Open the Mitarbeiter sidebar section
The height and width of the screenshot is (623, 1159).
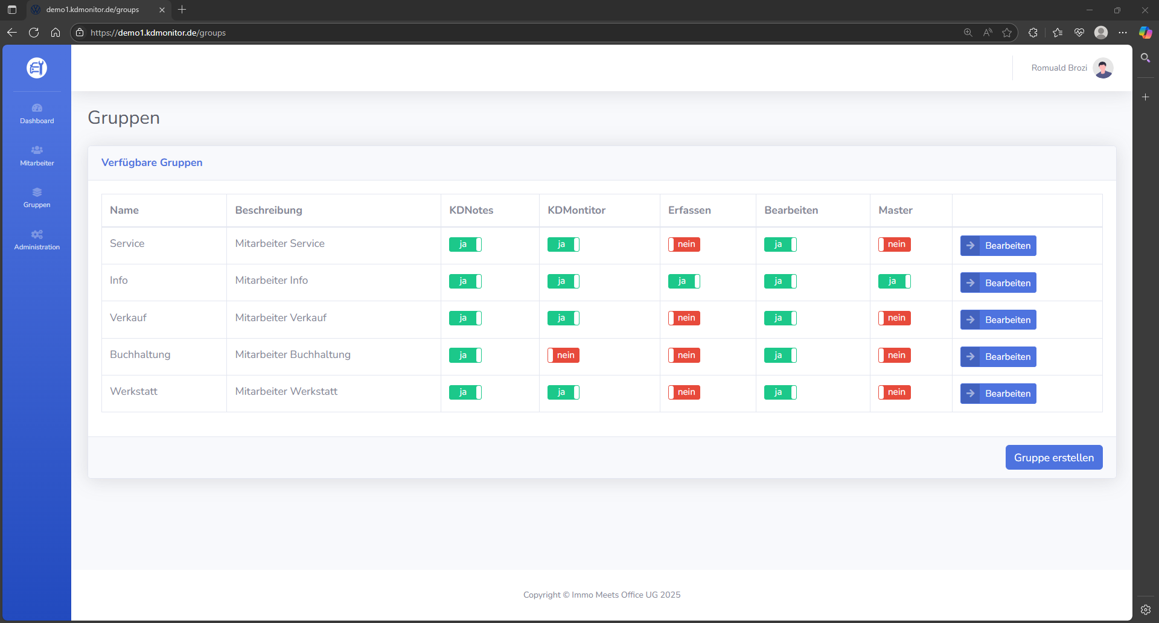pyautogui.click(x=37, y=155)
